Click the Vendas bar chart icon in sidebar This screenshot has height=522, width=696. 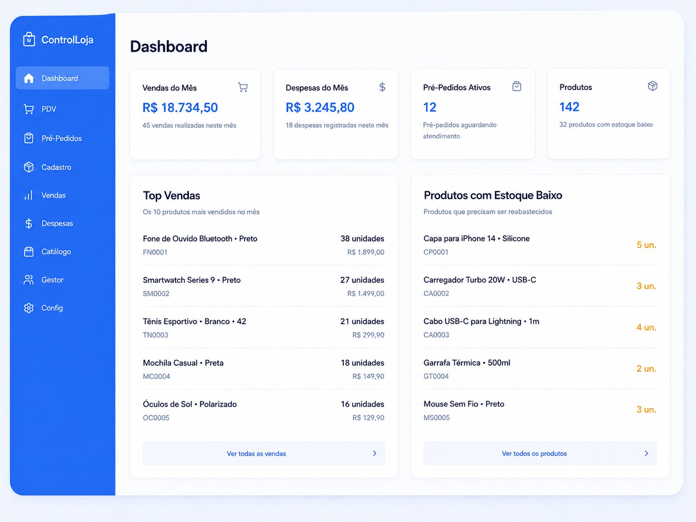(x=29, y=195)
